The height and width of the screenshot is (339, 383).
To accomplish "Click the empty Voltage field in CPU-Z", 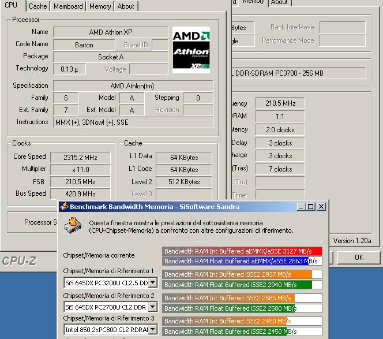I will point(148,69).
